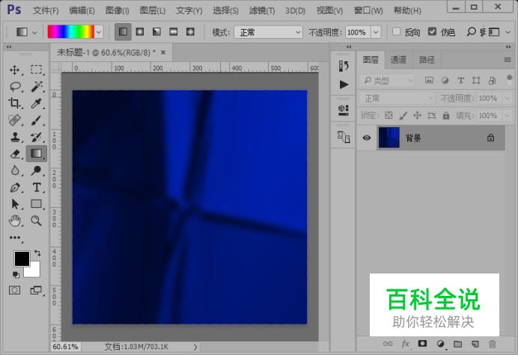
Task: Select the Zoom tool
Action: pos(36,220)
